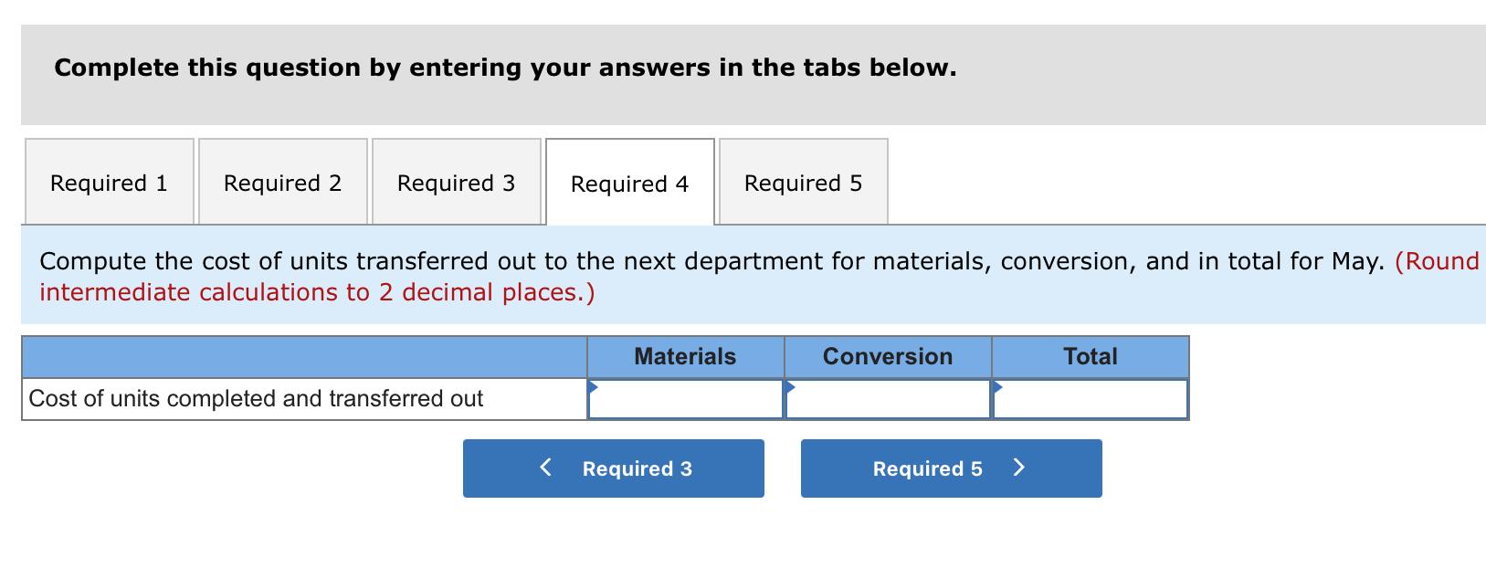Open the Required 5 tab
This screenshot has width=1486, height=568.
click(x=802, y=183)
